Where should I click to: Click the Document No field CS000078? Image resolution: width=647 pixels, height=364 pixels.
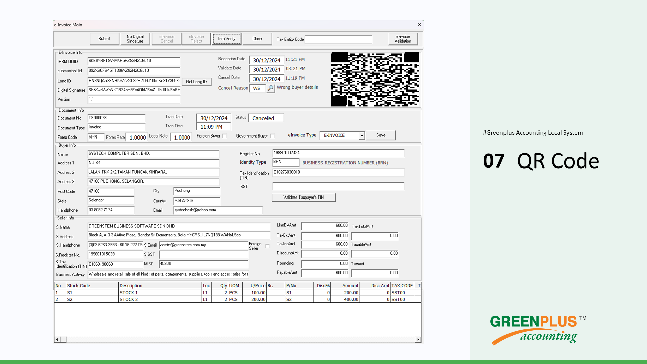point(116,118)
